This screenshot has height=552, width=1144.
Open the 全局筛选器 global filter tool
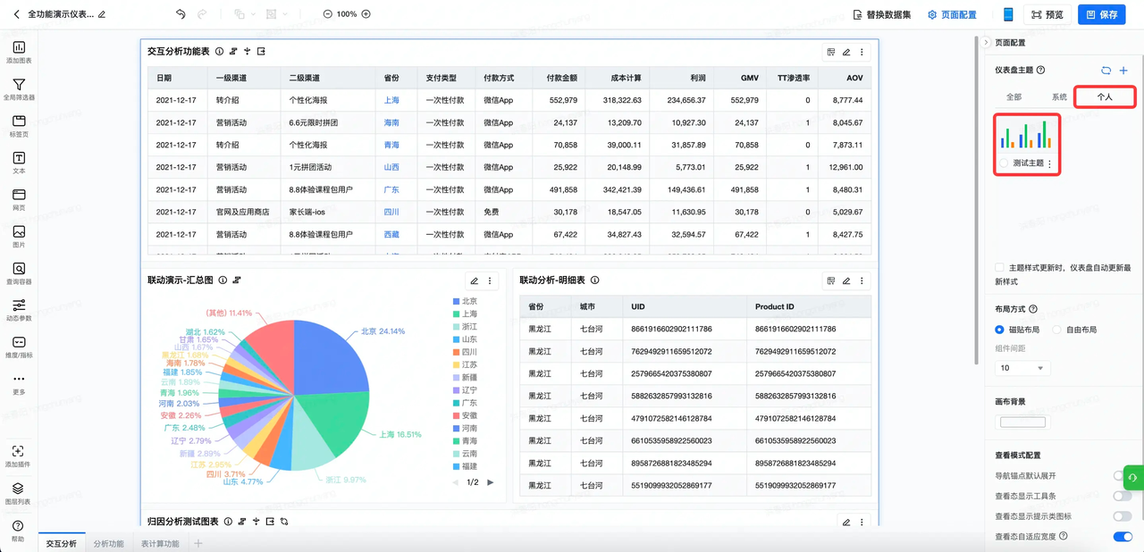click(19, 88)
